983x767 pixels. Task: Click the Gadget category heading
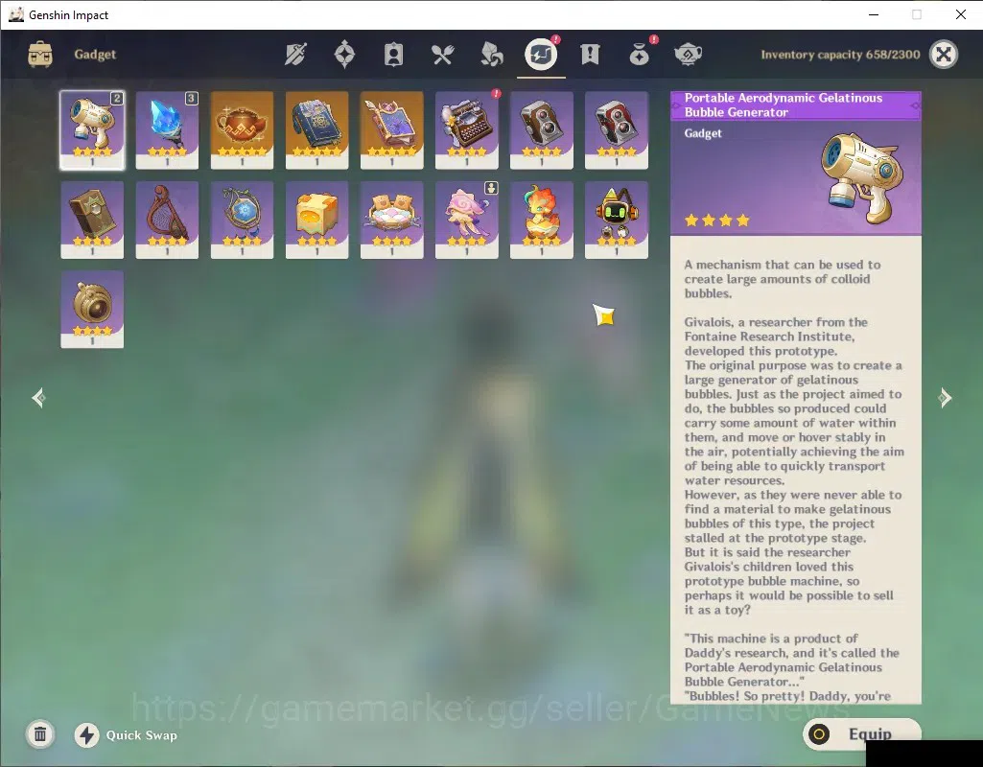pos(95,55)
